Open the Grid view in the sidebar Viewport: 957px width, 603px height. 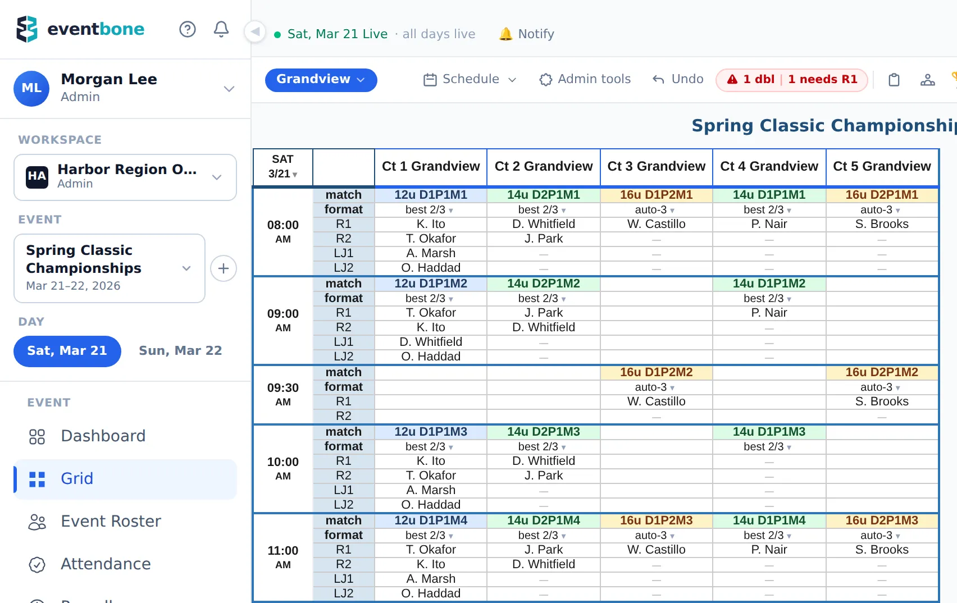pyautogui.click(x=125, y=479)
